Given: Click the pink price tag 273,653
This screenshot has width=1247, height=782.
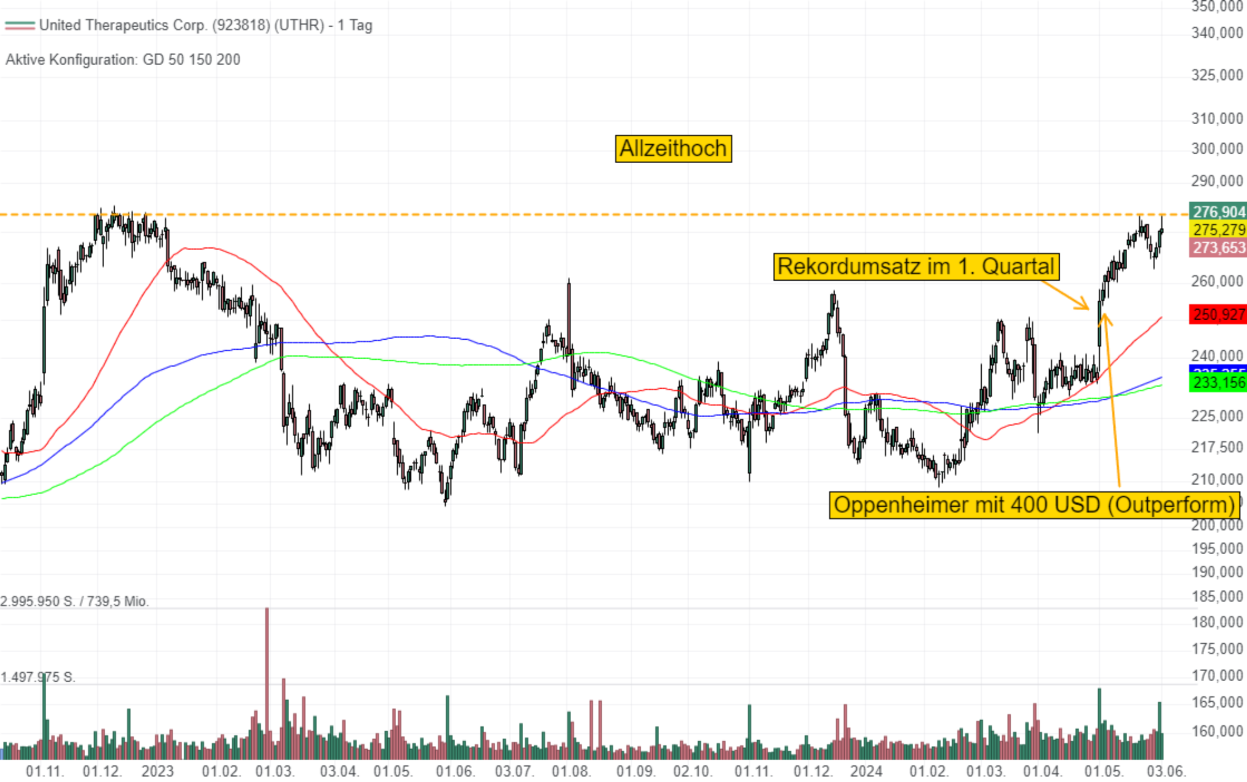Looking at the screenshot, I should click(1218, 247).
